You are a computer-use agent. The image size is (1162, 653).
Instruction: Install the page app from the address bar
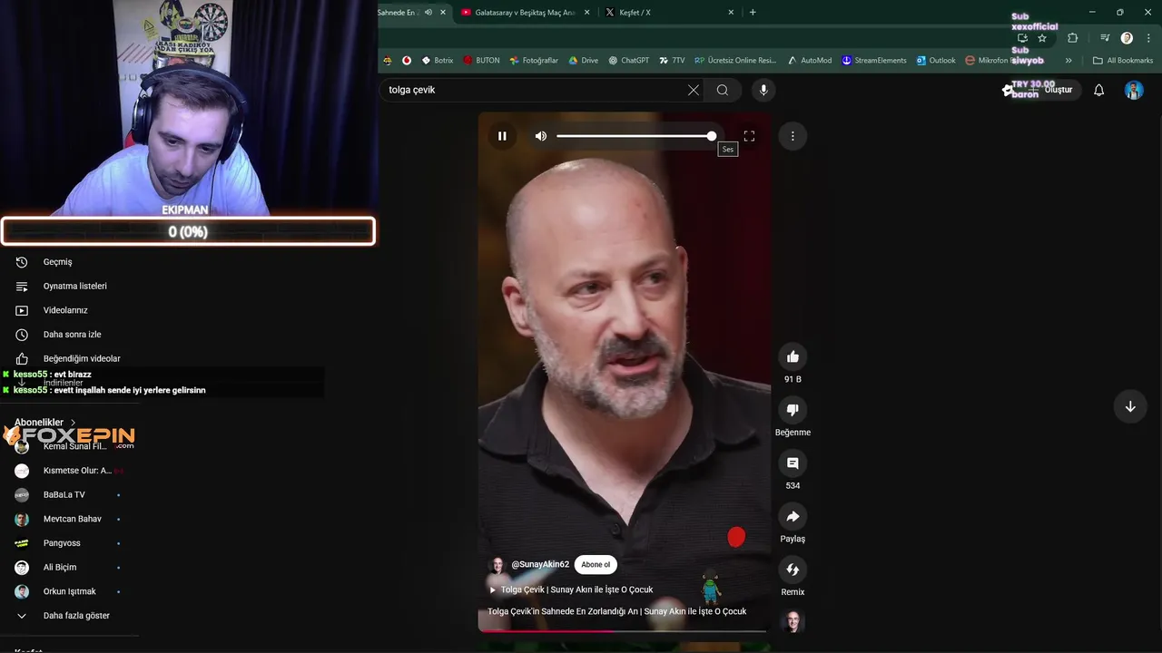click(1022, 38)
